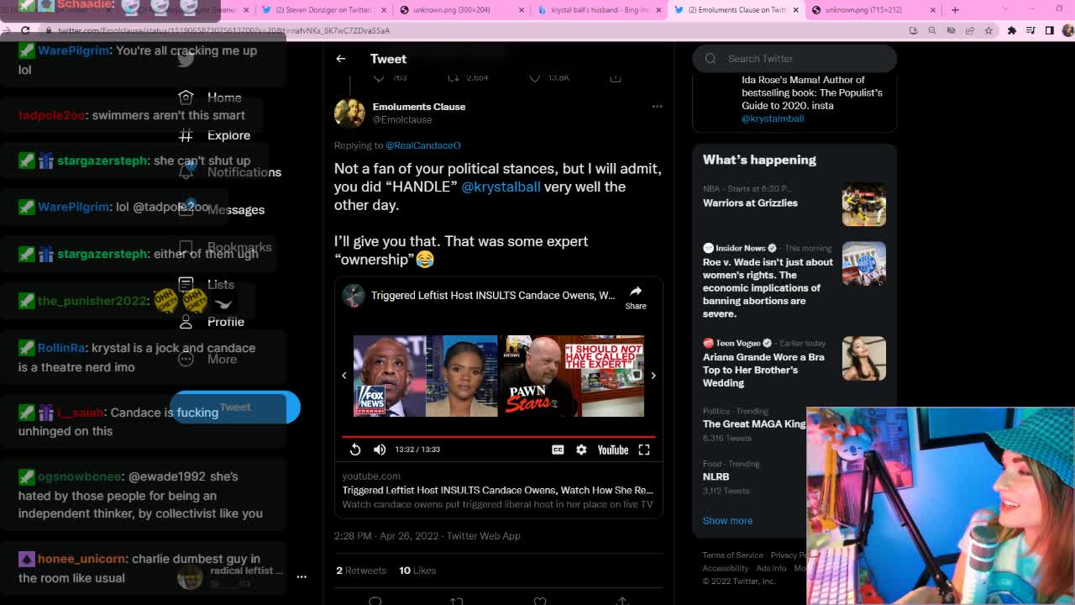Open the Twitter bird logo home

186,59
